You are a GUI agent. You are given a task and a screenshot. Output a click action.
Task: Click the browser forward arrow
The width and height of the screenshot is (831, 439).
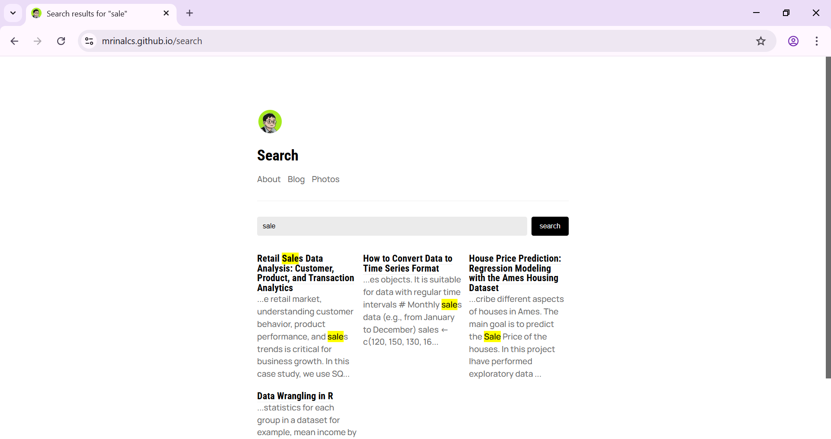point(38,41)
